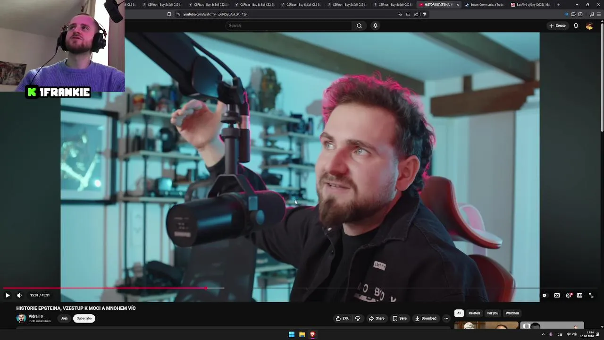Open the network icon in system tray
Screen dimensions: 604x340
point(568,334)
